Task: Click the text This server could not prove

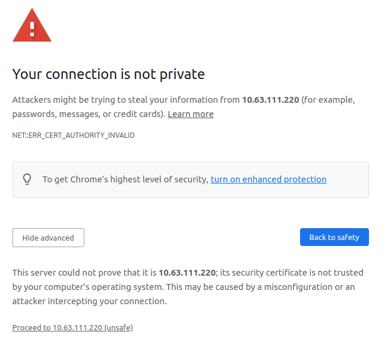Action: [x=67, y=273]
